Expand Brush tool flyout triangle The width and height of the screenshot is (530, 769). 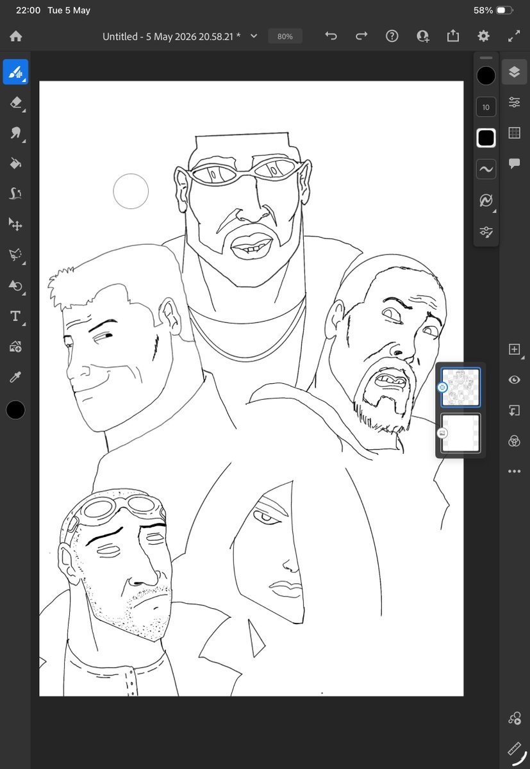pyautogui.click(x=25, y=81)
